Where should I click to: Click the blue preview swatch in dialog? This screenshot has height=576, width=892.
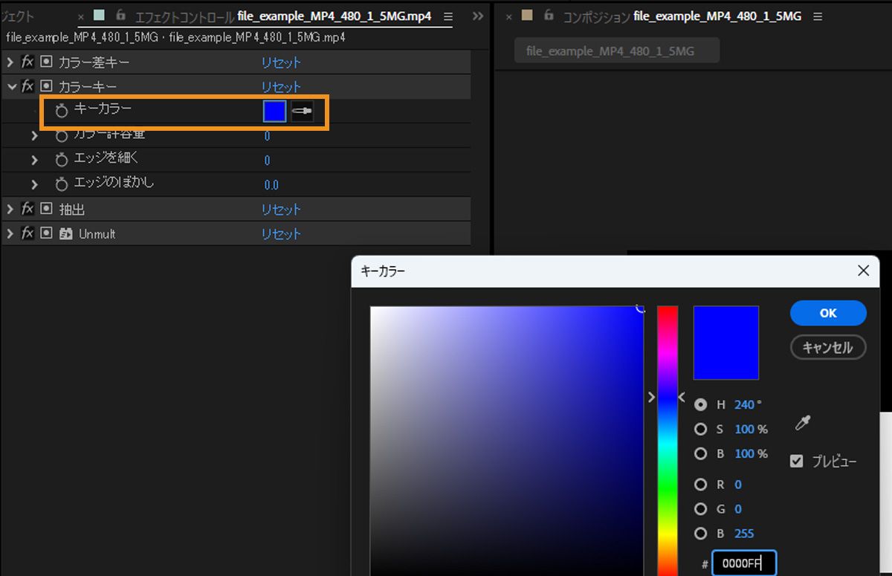pyautogui.click(x=725, y=343)
